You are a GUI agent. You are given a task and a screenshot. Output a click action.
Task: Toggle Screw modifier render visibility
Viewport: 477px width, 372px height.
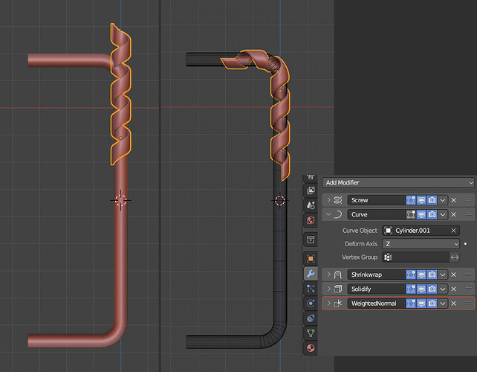click(432, 200)
